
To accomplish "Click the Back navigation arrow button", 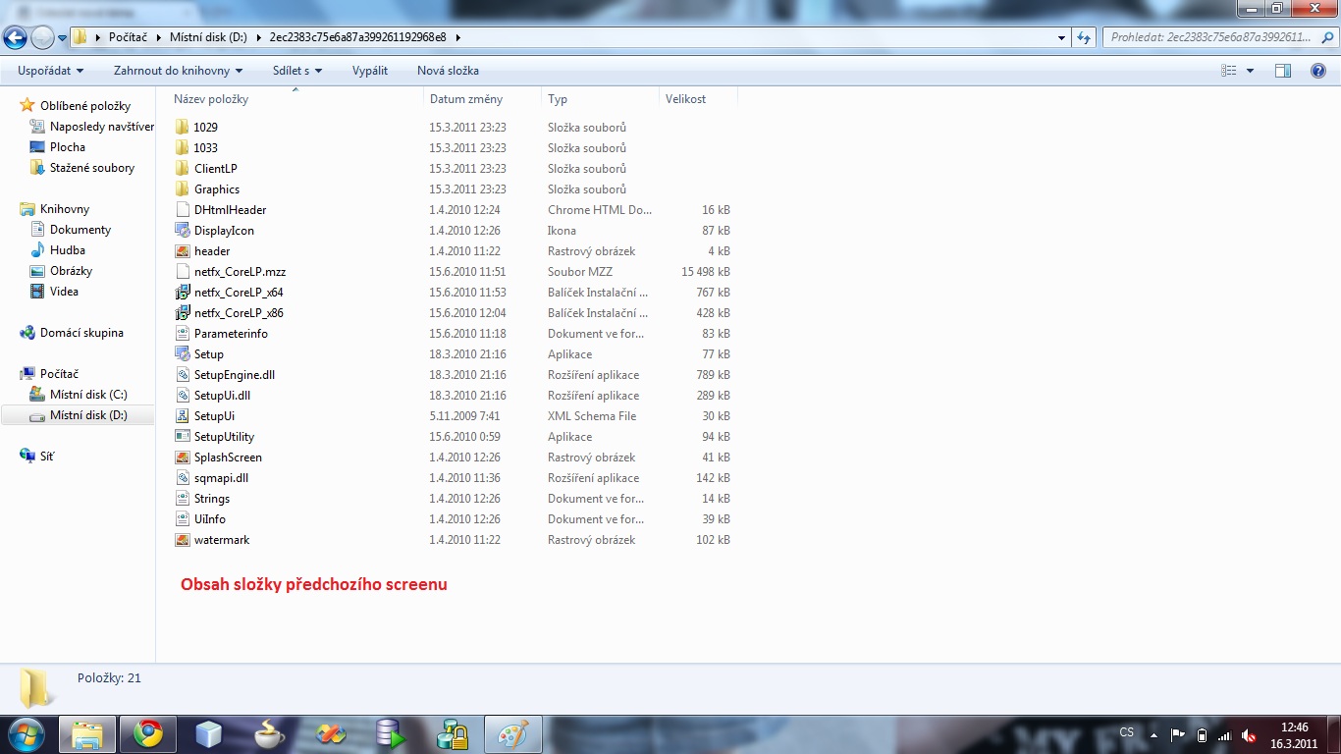I will pos(15,37).
